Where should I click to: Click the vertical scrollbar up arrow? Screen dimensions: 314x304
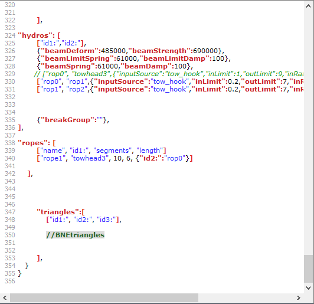pos(309,6)
